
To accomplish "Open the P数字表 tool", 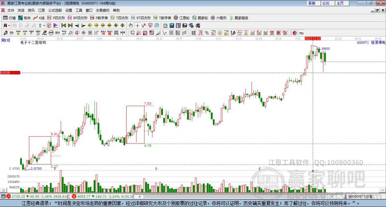I will pyautogui.click(x=99, y=18).
